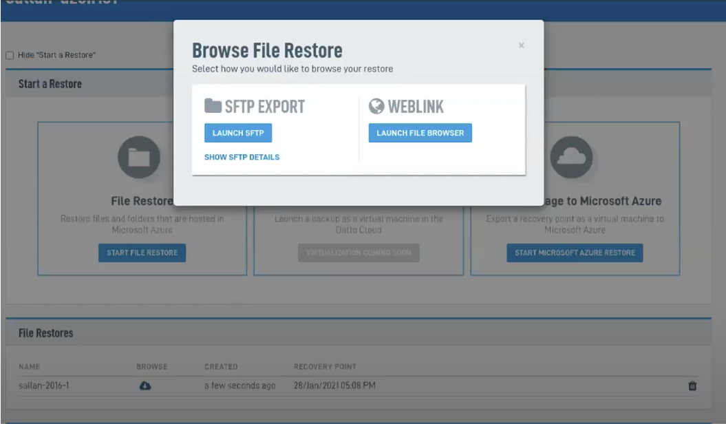Click the Created column header
Image resolution: width=726 pixels, height=424 pixels.
[x=221, y=367]
